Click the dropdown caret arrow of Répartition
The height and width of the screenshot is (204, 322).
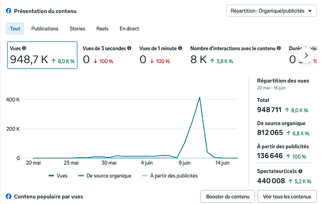click(x=310, y=11)
